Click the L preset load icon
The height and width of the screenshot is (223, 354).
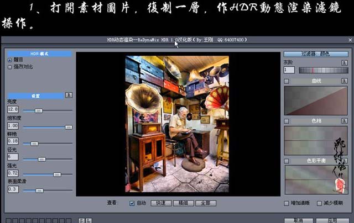[x=88, y=220]
